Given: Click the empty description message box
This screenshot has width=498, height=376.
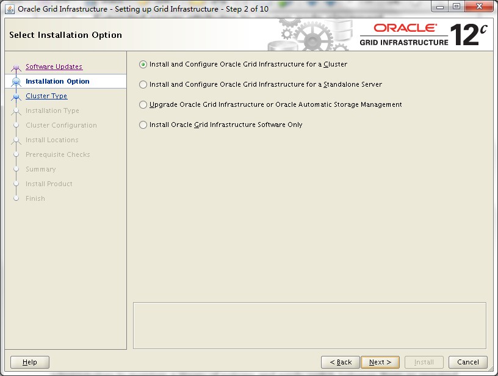Looking at the screenshot, I should 309,325.
